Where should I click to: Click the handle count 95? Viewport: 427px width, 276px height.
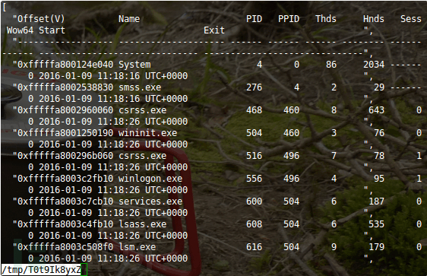379,179
